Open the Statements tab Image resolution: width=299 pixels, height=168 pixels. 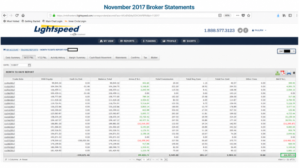pyautogui.click(x=121, y=58)
